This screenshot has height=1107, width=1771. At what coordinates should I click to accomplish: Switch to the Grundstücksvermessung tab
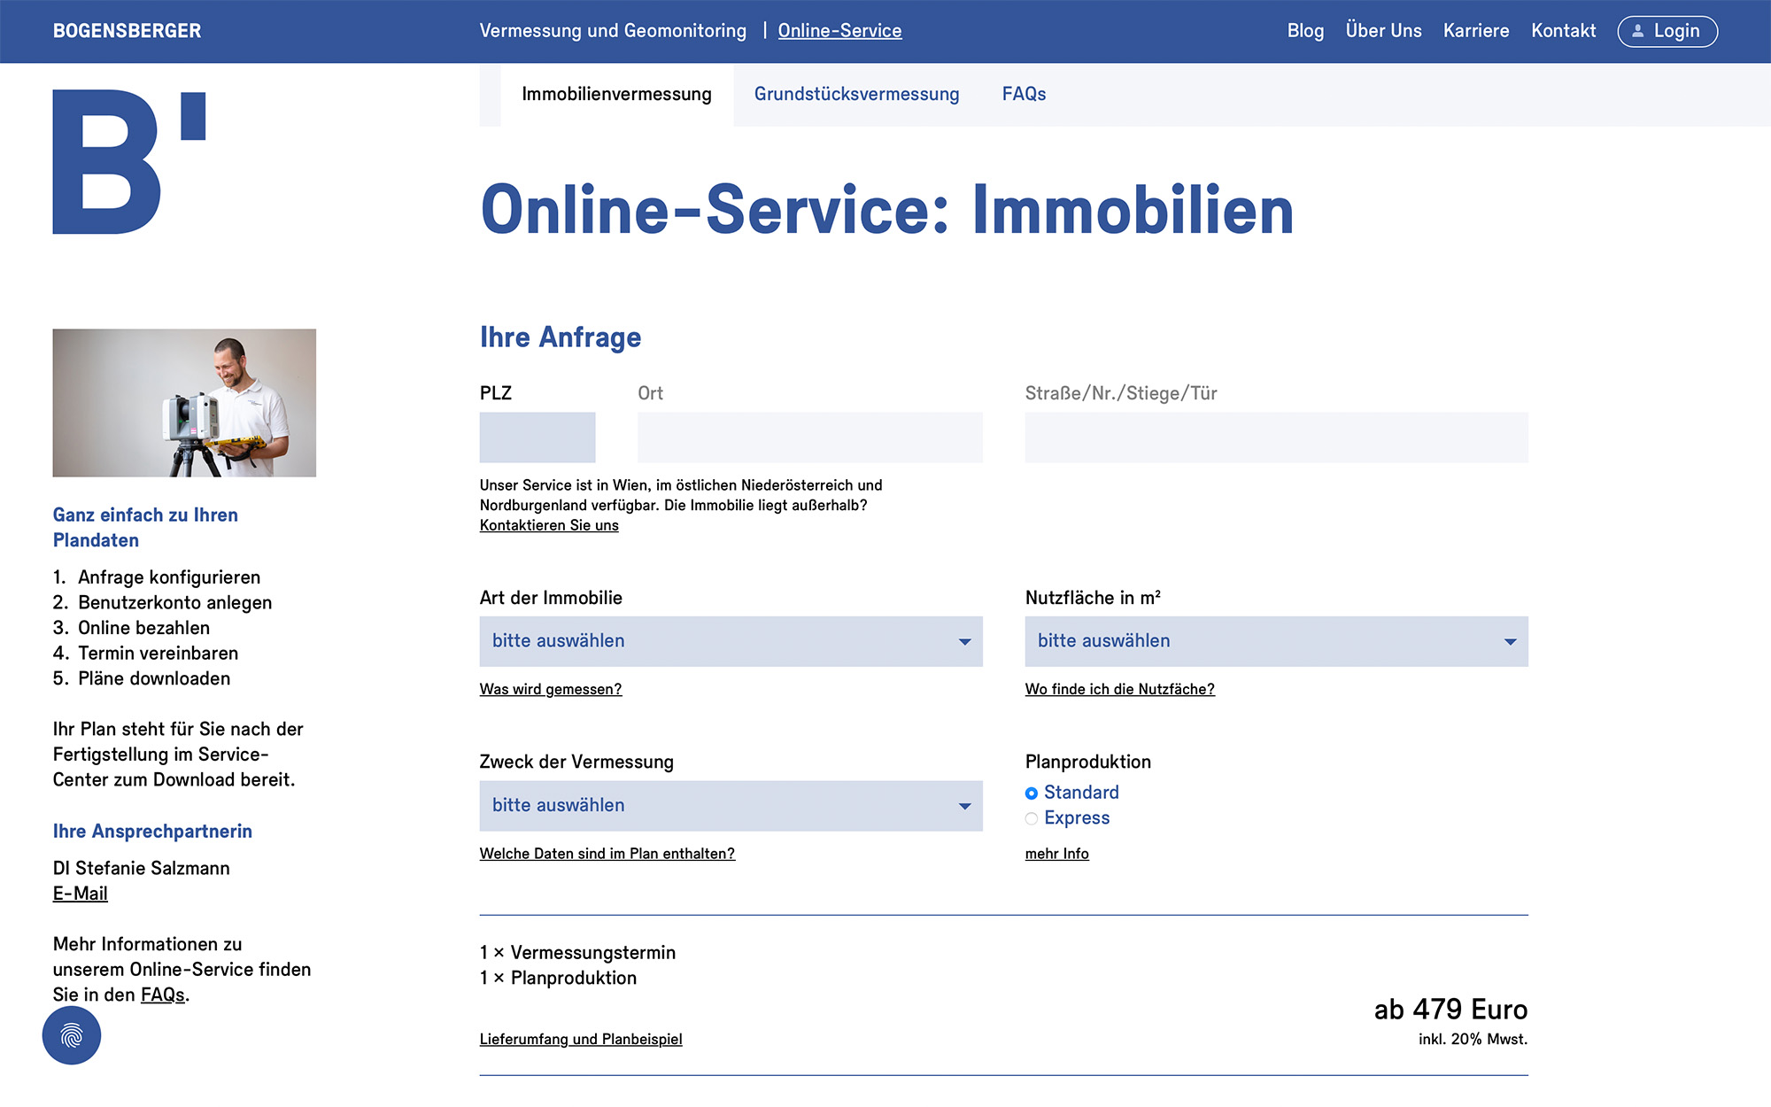pyautogui.click(x=856, y=94)
